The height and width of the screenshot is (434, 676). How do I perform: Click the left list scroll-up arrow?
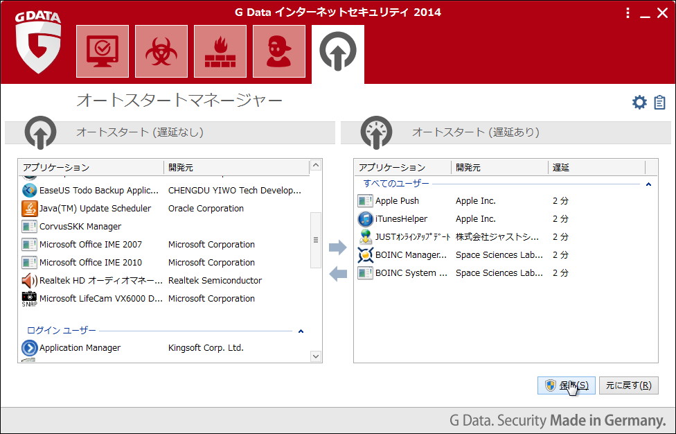(316, 165)
